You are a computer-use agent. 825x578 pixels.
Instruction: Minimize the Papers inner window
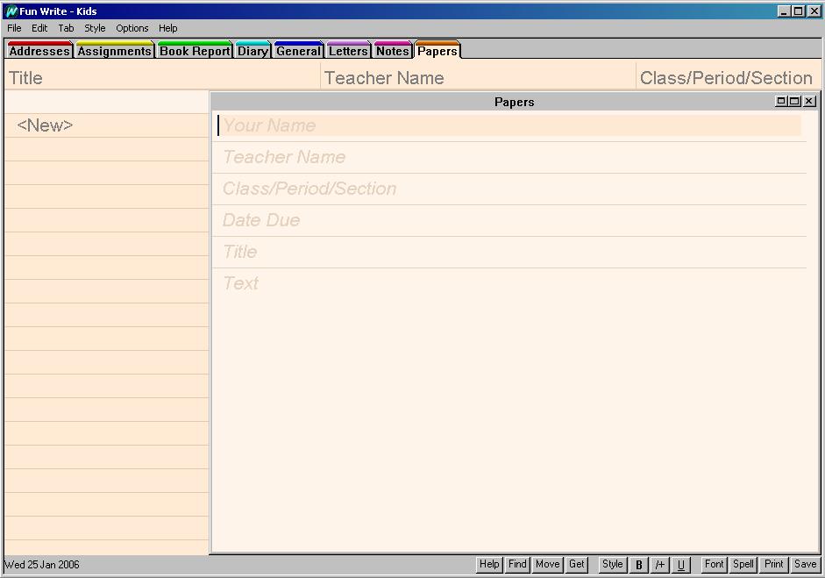[x=781, y=101]
